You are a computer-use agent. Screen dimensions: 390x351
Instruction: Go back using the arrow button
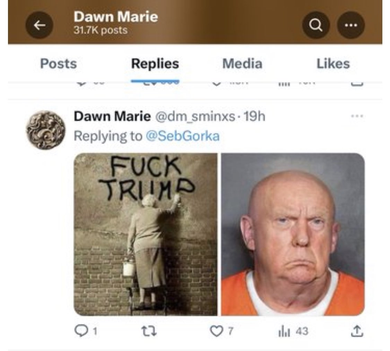pyautogui.click(x=39, y=25)
